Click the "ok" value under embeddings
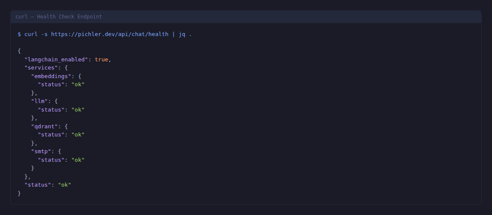The image size is (492, 215). (x=78, y=85)
